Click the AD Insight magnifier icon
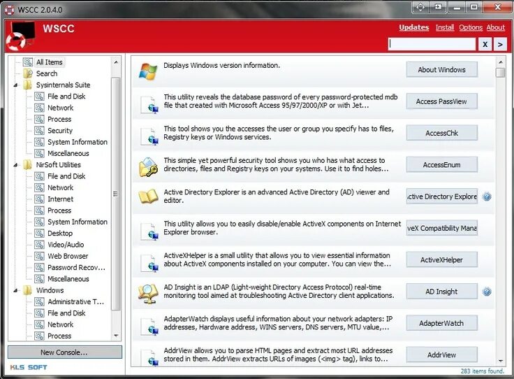Viewport: 514px width, 379px height. [148, 293]
